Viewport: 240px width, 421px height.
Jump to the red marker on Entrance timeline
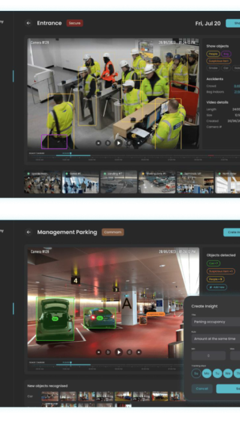pyautogui.click(x=211, y=155)
